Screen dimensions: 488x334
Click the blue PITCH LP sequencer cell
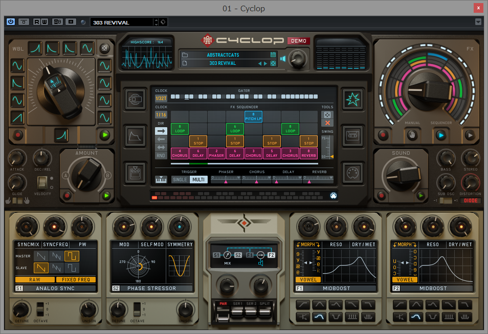click(x=253, y=116)
